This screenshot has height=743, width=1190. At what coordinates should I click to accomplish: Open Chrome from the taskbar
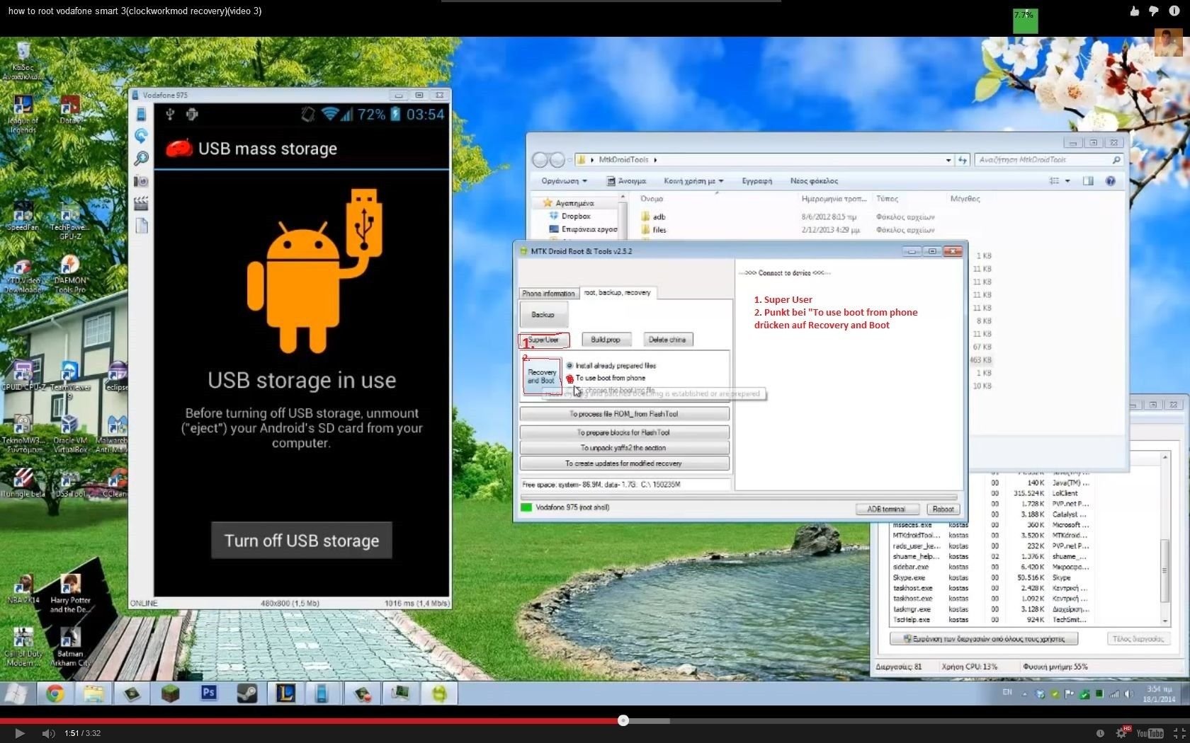coord(55,693)
